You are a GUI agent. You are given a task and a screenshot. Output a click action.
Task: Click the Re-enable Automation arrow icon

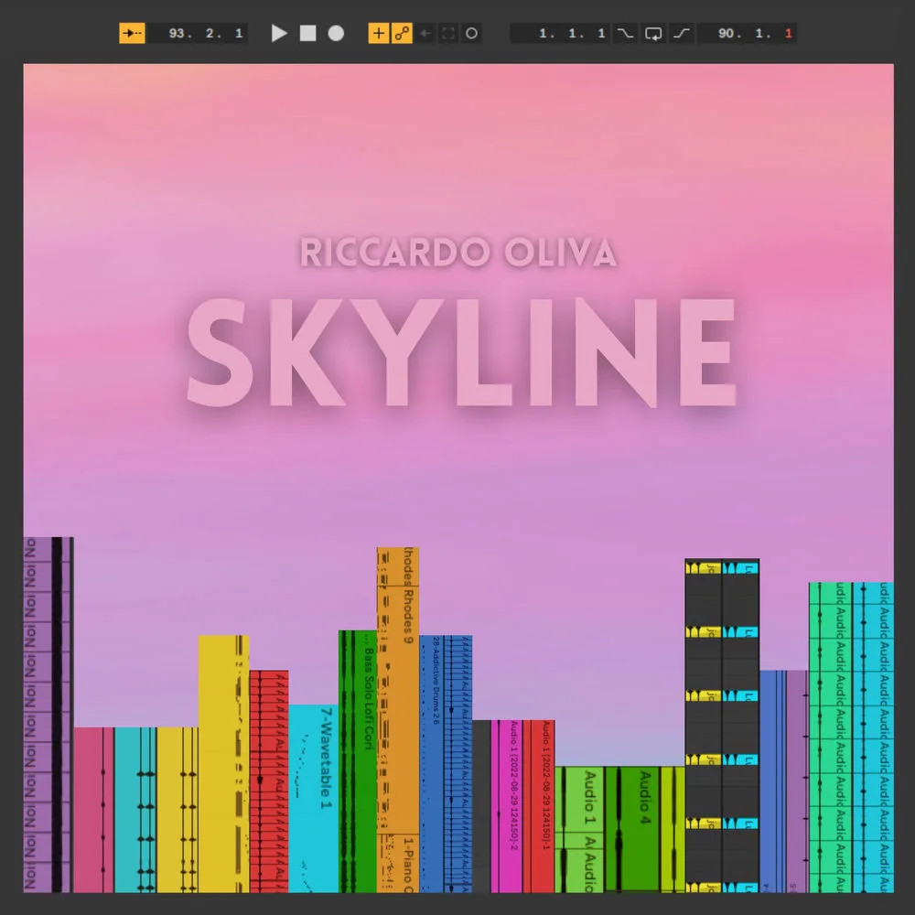425,33
